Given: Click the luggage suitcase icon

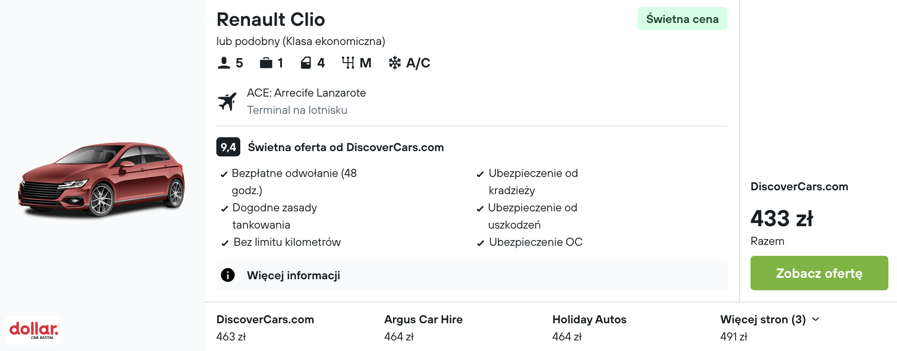Looking at the screenshot, I should (x=266, y=63).
